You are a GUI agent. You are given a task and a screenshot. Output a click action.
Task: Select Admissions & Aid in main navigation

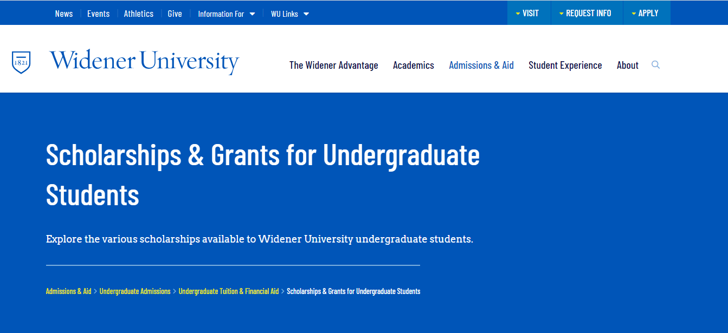tap(481, 65)
